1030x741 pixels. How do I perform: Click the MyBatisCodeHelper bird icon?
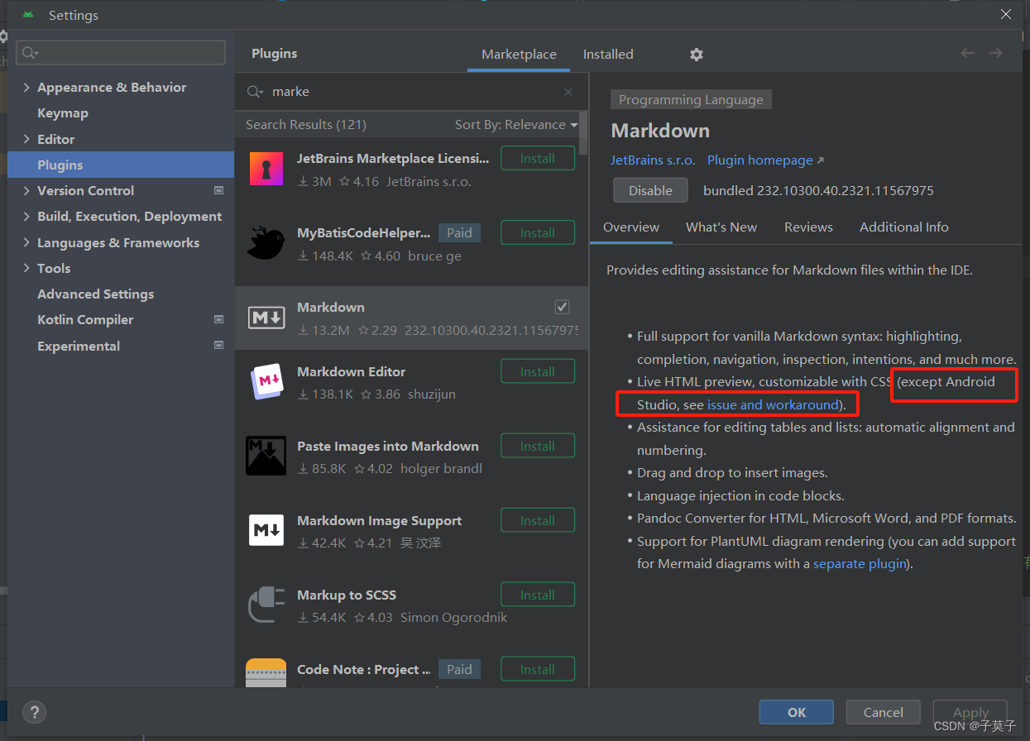click(x=266, y=242)
